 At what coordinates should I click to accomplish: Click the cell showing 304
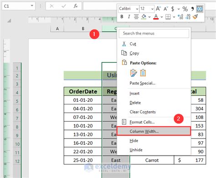[198, 109]
